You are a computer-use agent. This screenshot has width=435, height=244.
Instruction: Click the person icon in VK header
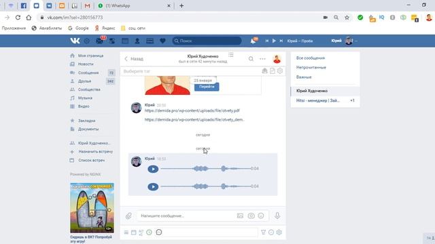[x=137, y=41]
